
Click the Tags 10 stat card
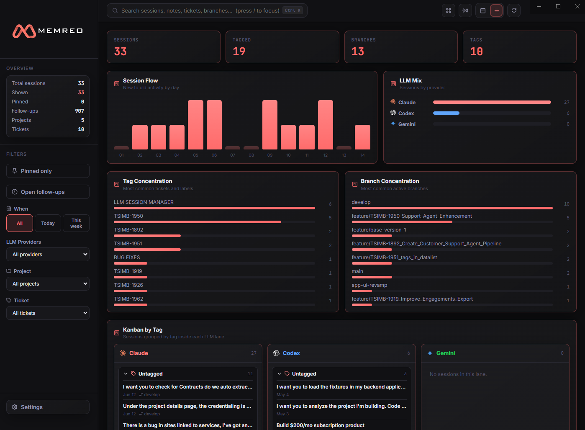pos(520,47)
